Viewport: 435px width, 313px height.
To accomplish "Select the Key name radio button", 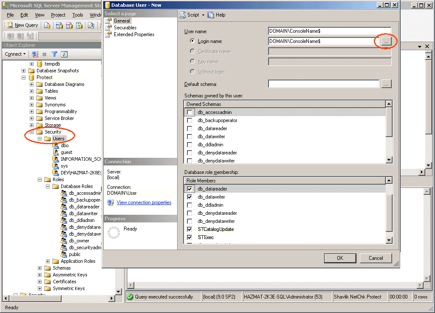I will click(x=192, y=61).
